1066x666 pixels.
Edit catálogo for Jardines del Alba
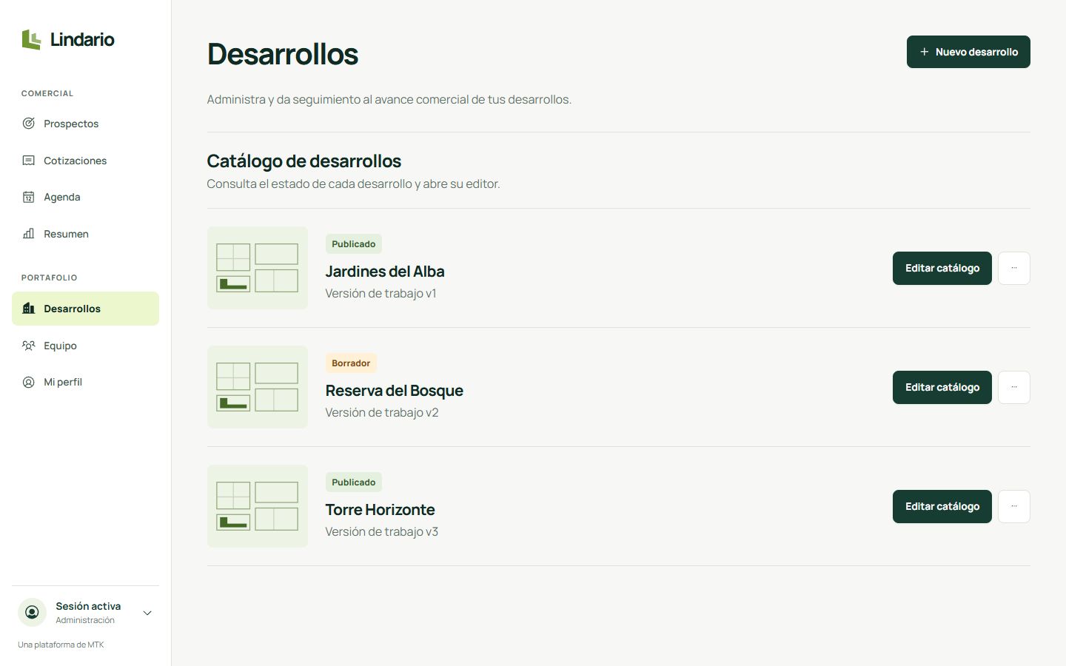click(942, 268)
